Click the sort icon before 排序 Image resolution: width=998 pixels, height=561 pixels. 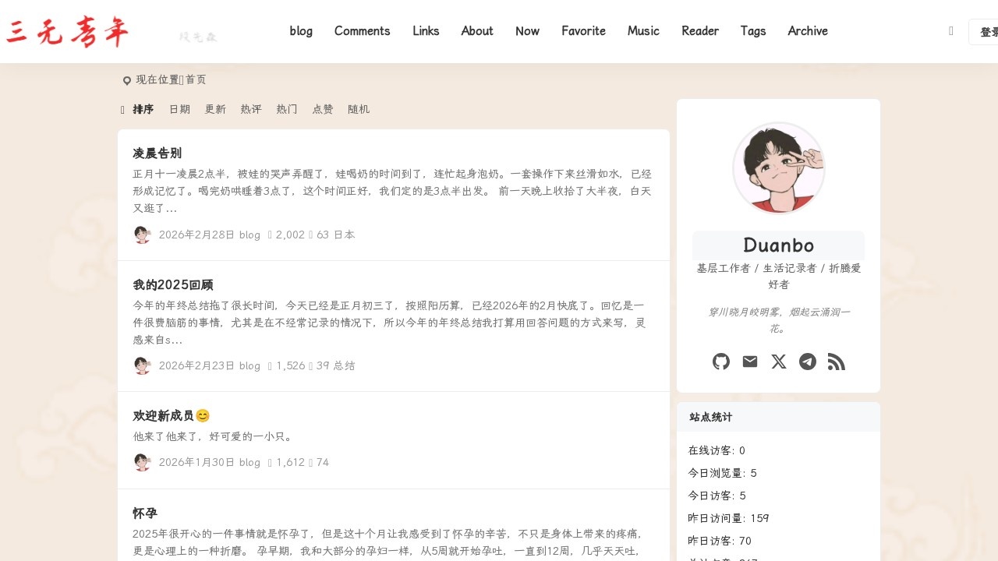[122, 109]
